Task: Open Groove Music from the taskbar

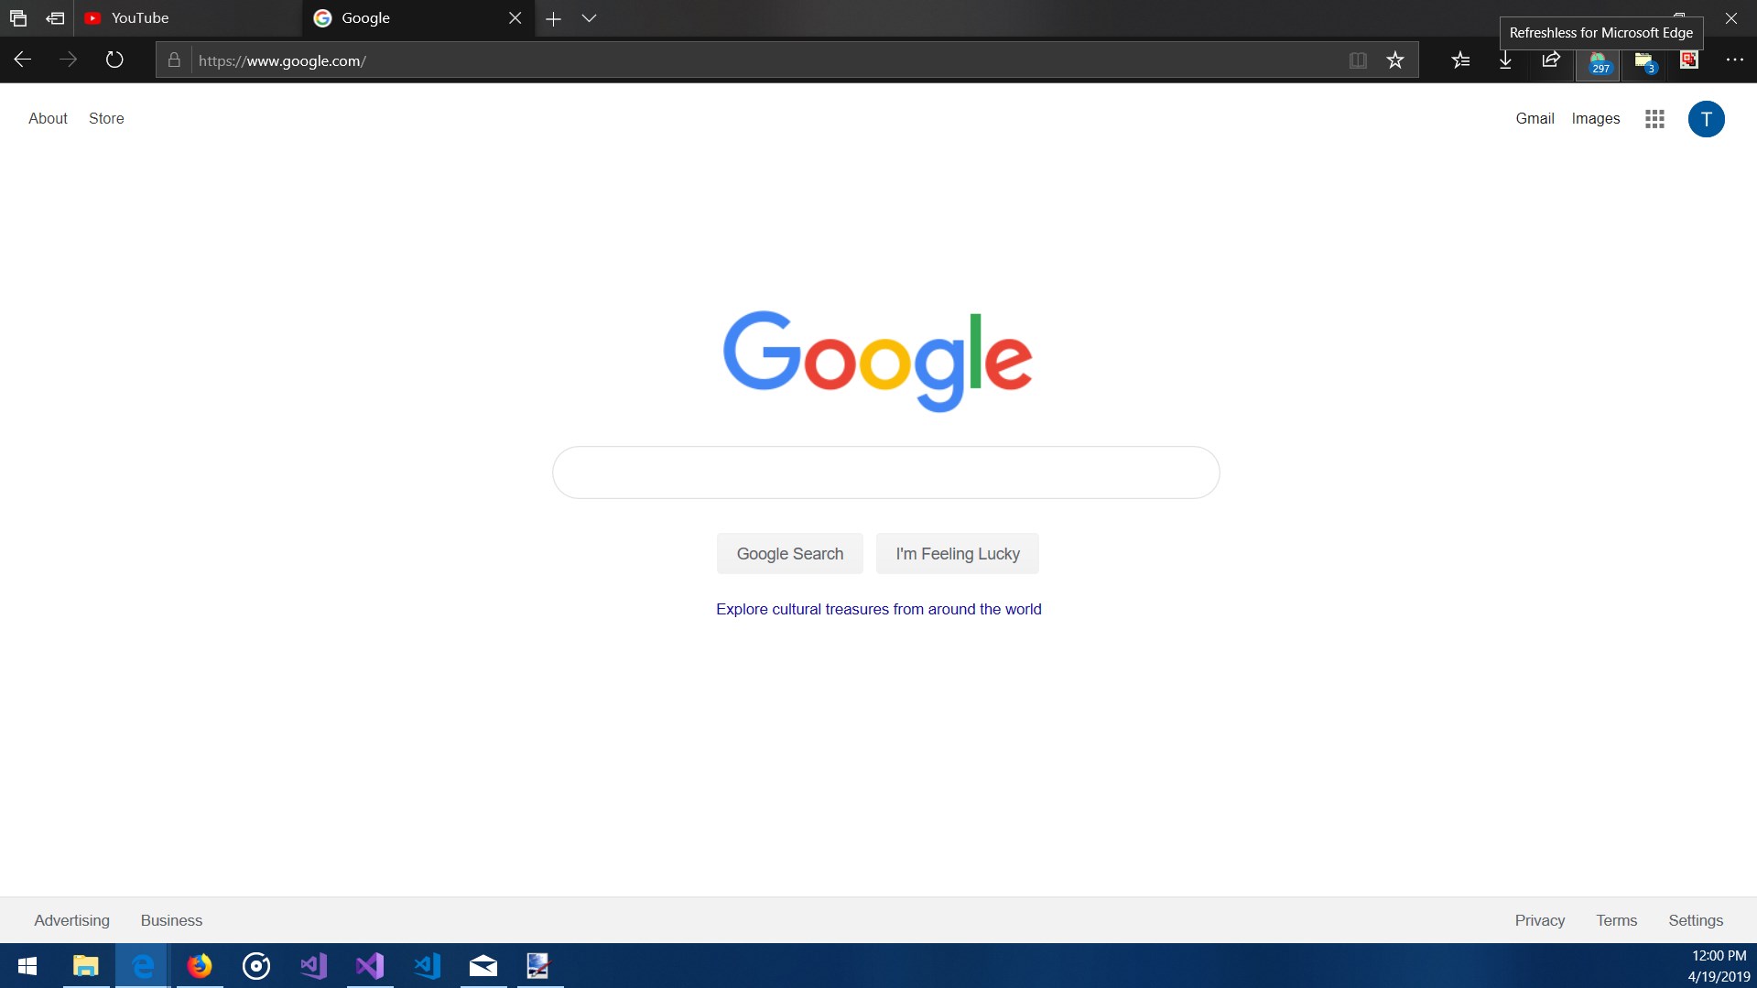Action: (256, 966)
